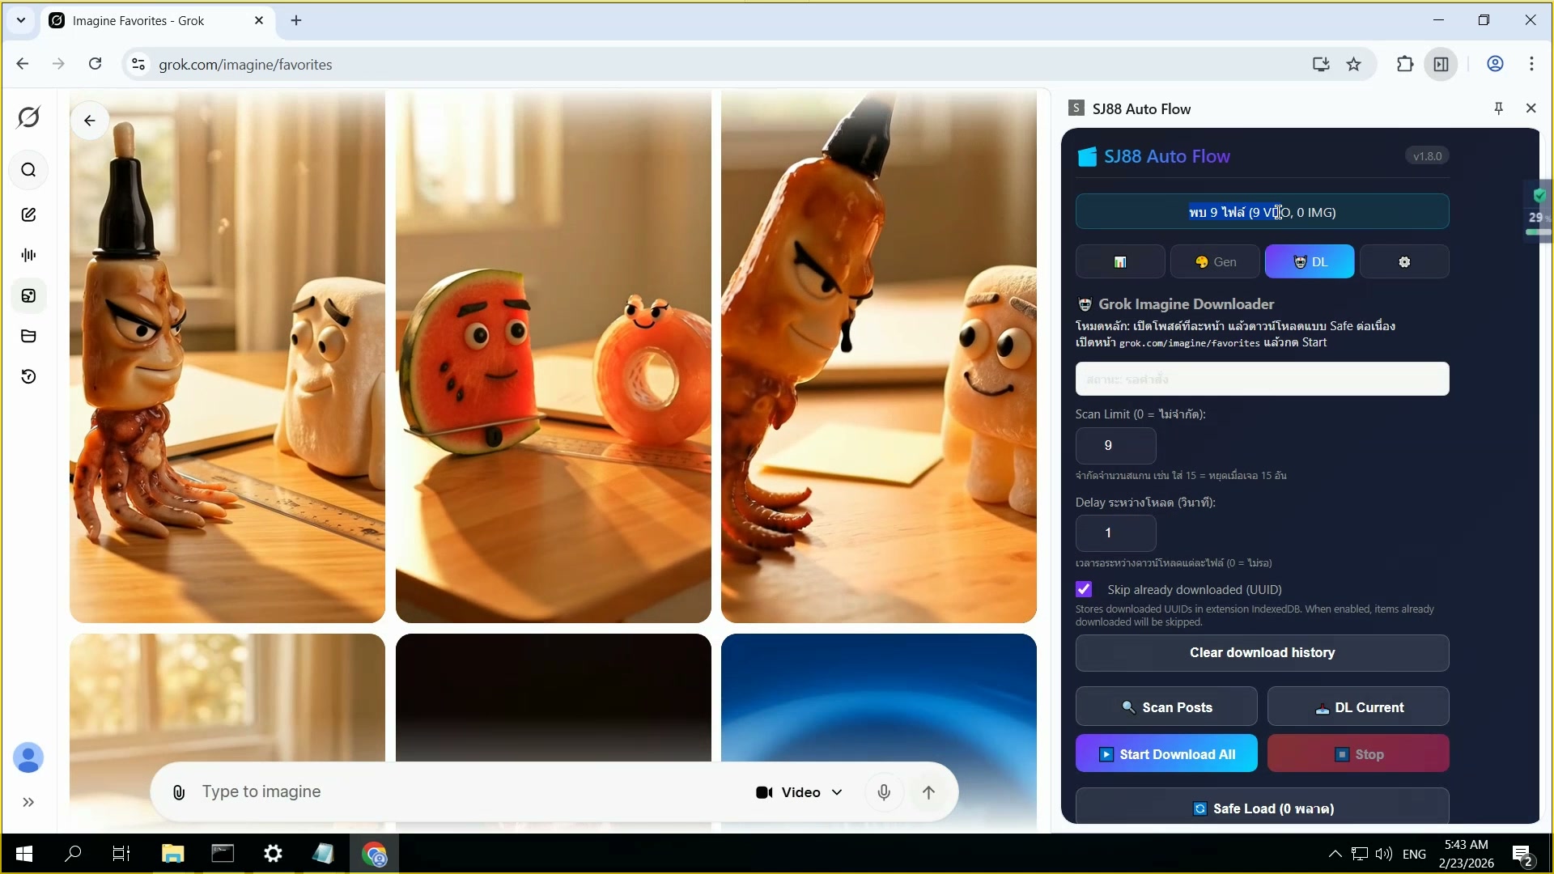Open Chrome extensions puzzle icon in toolbar
Viewport: 1554px width, 874px height.
tap(1405, 64)
